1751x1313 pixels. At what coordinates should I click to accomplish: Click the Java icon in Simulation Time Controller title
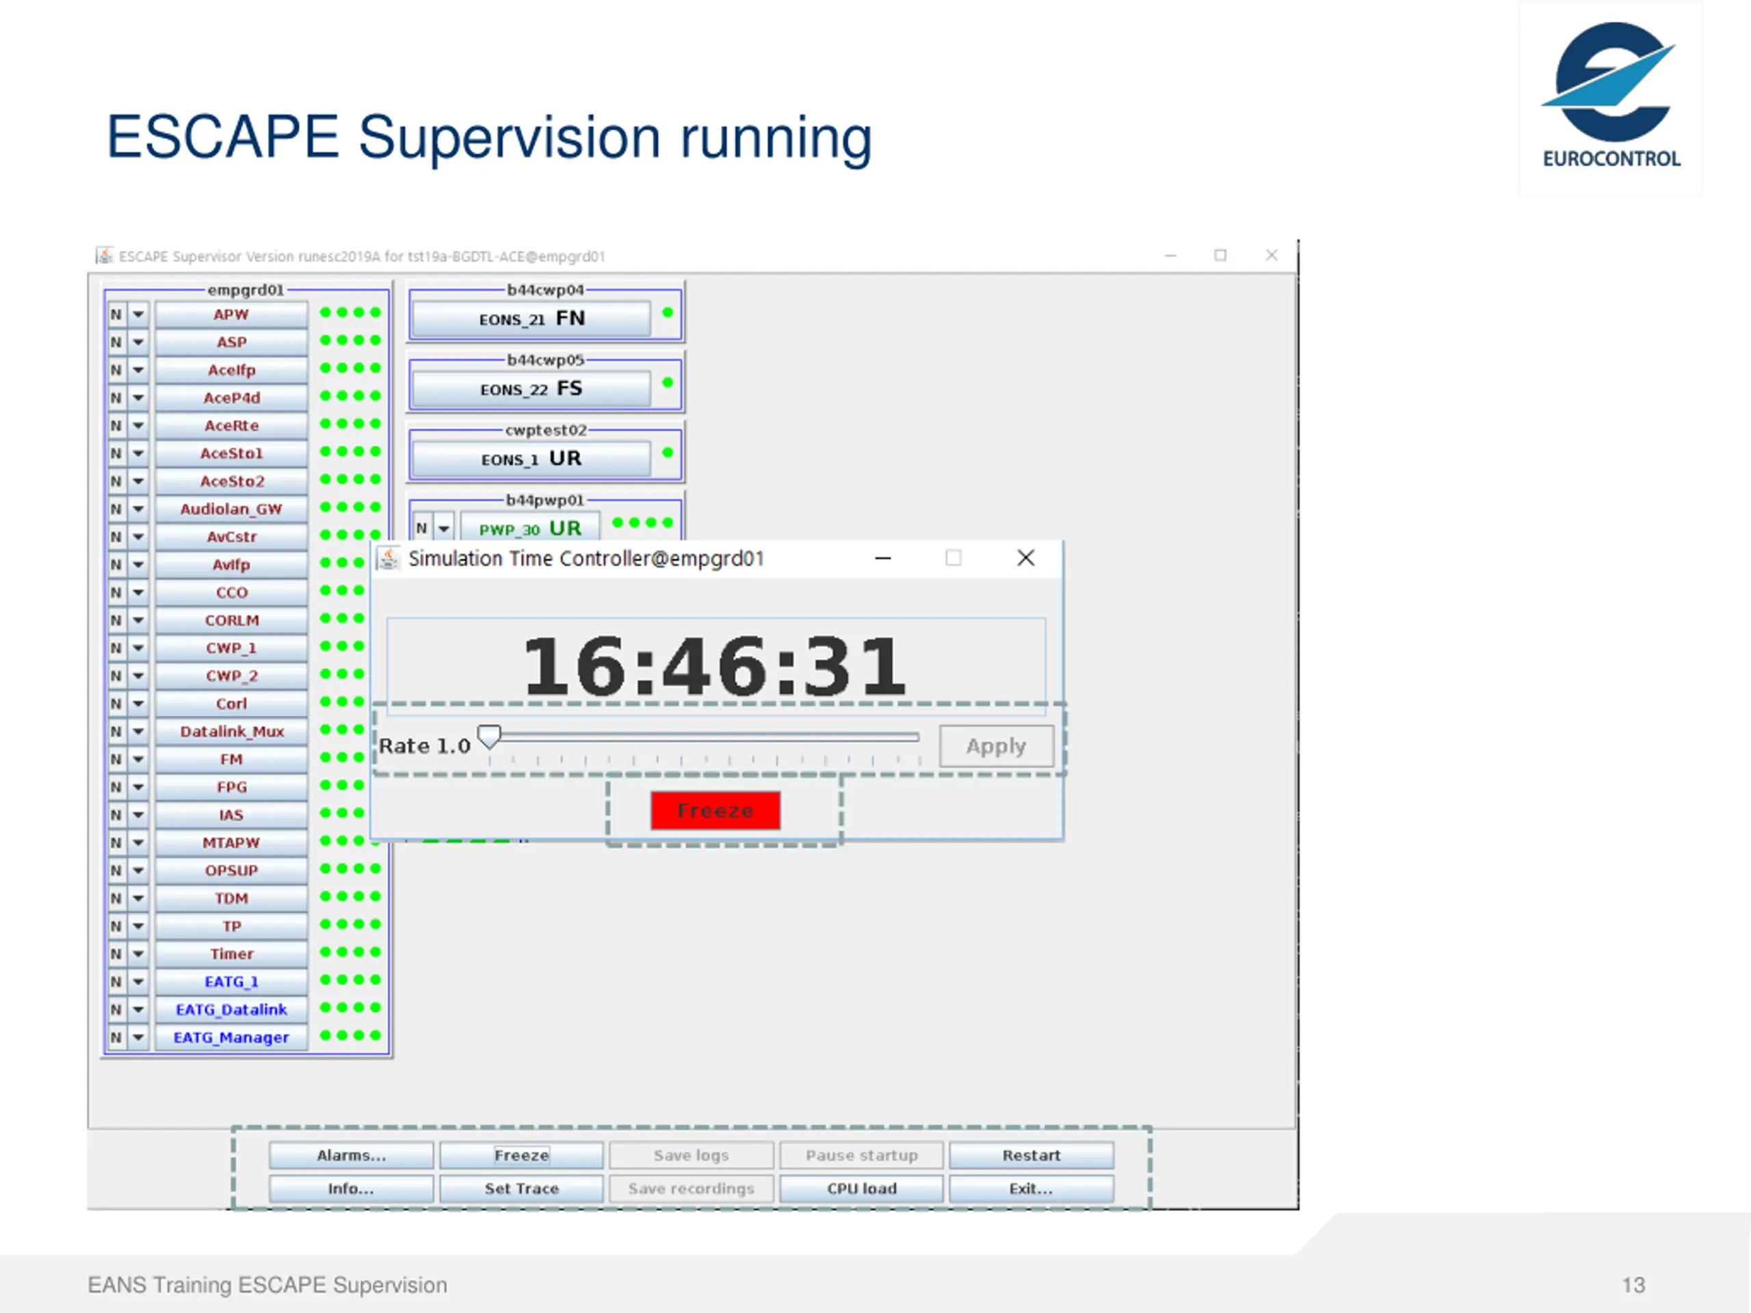[x=388, y=558]
